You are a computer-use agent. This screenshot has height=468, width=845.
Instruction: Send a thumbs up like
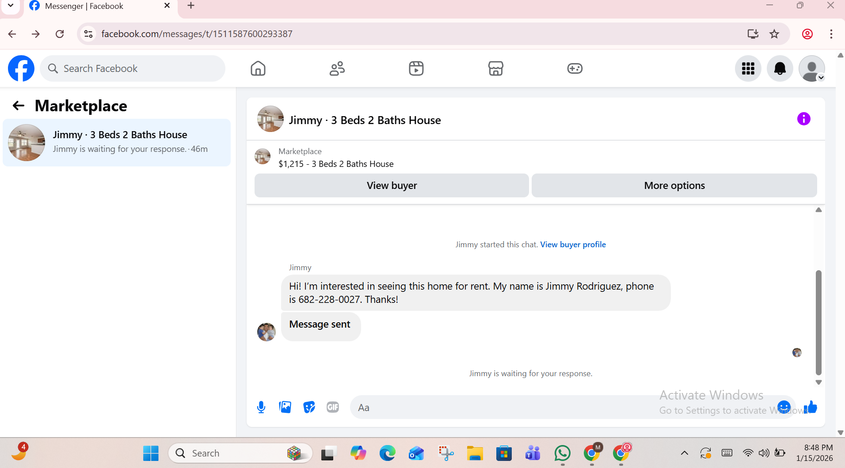coord(811,407)
